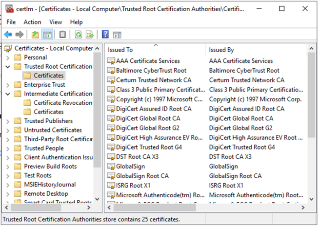Click Certificates - Local Computer root icon
The image size is (319, 227).
[8, 48]
